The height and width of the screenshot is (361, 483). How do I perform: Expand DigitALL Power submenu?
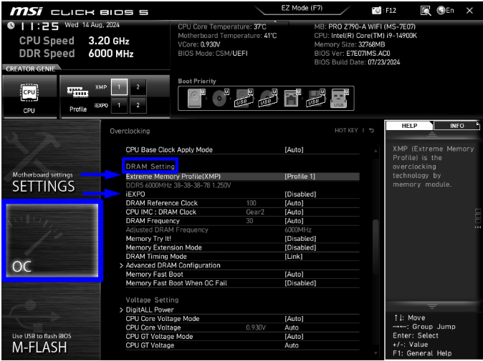[x=149, y=310]
